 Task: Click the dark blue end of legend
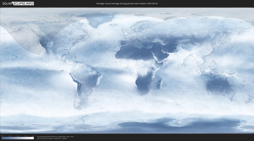coord(3,138)
